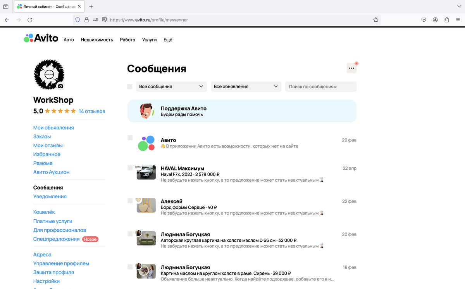
Task: Open the Работа menu item
Action: [x=127, y=40]
